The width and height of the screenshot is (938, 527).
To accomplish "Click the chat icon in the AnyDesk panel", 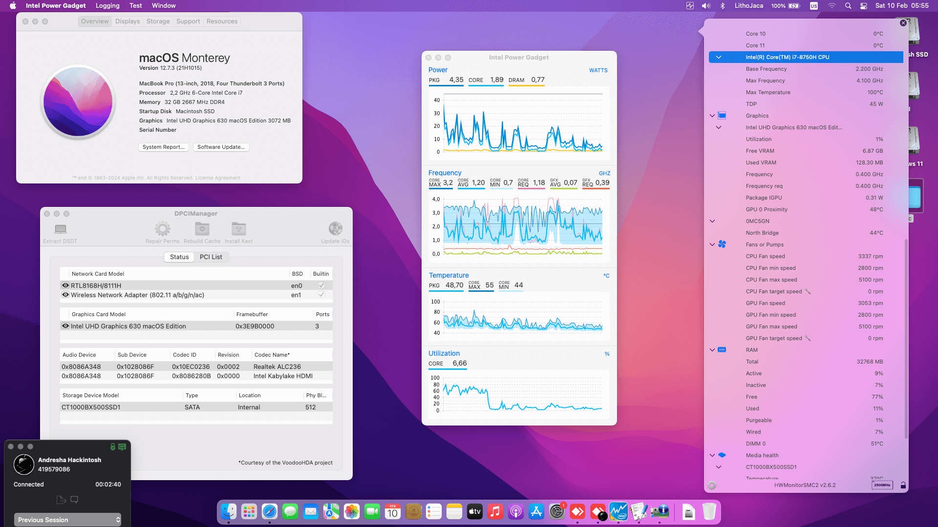I will [x=74, y=500].
